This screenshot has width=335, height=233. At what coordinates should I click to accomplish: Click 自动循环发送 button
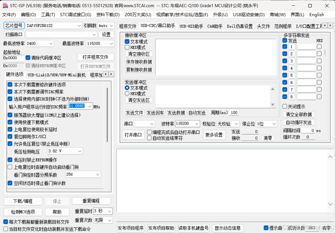coord(299,122)
